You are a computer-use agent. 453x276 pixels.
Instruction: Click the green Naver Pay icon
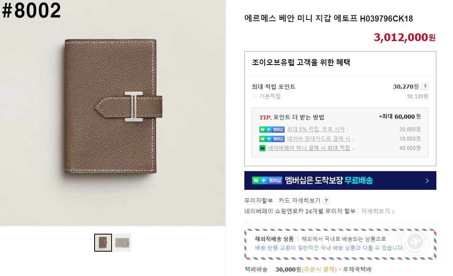tap(262, 148)
